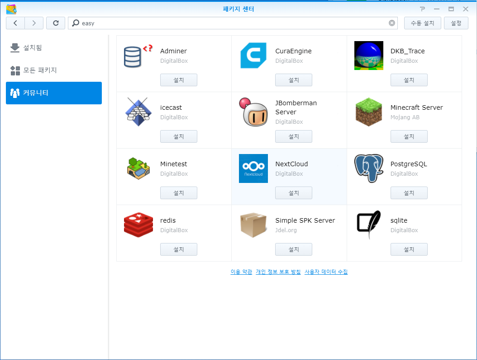Open the Minecraft Server grass block icon
This screenshot has width=477, height=360.
pos(369,112)
